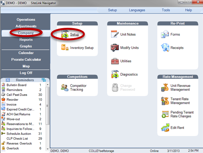This screenshot has width=203, height=153.
Task: Collapse Reminders panel with arrow button
Action: tap(8, 80)
